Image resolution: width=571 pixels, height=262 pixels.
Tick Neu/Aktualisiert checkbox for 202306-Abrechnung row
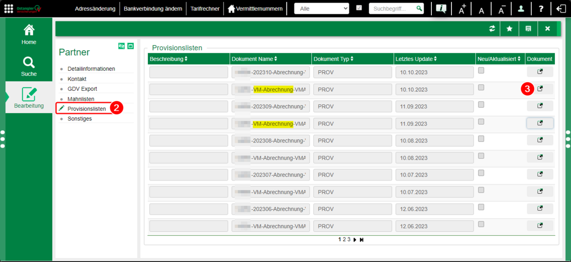(x=481, y=207)
